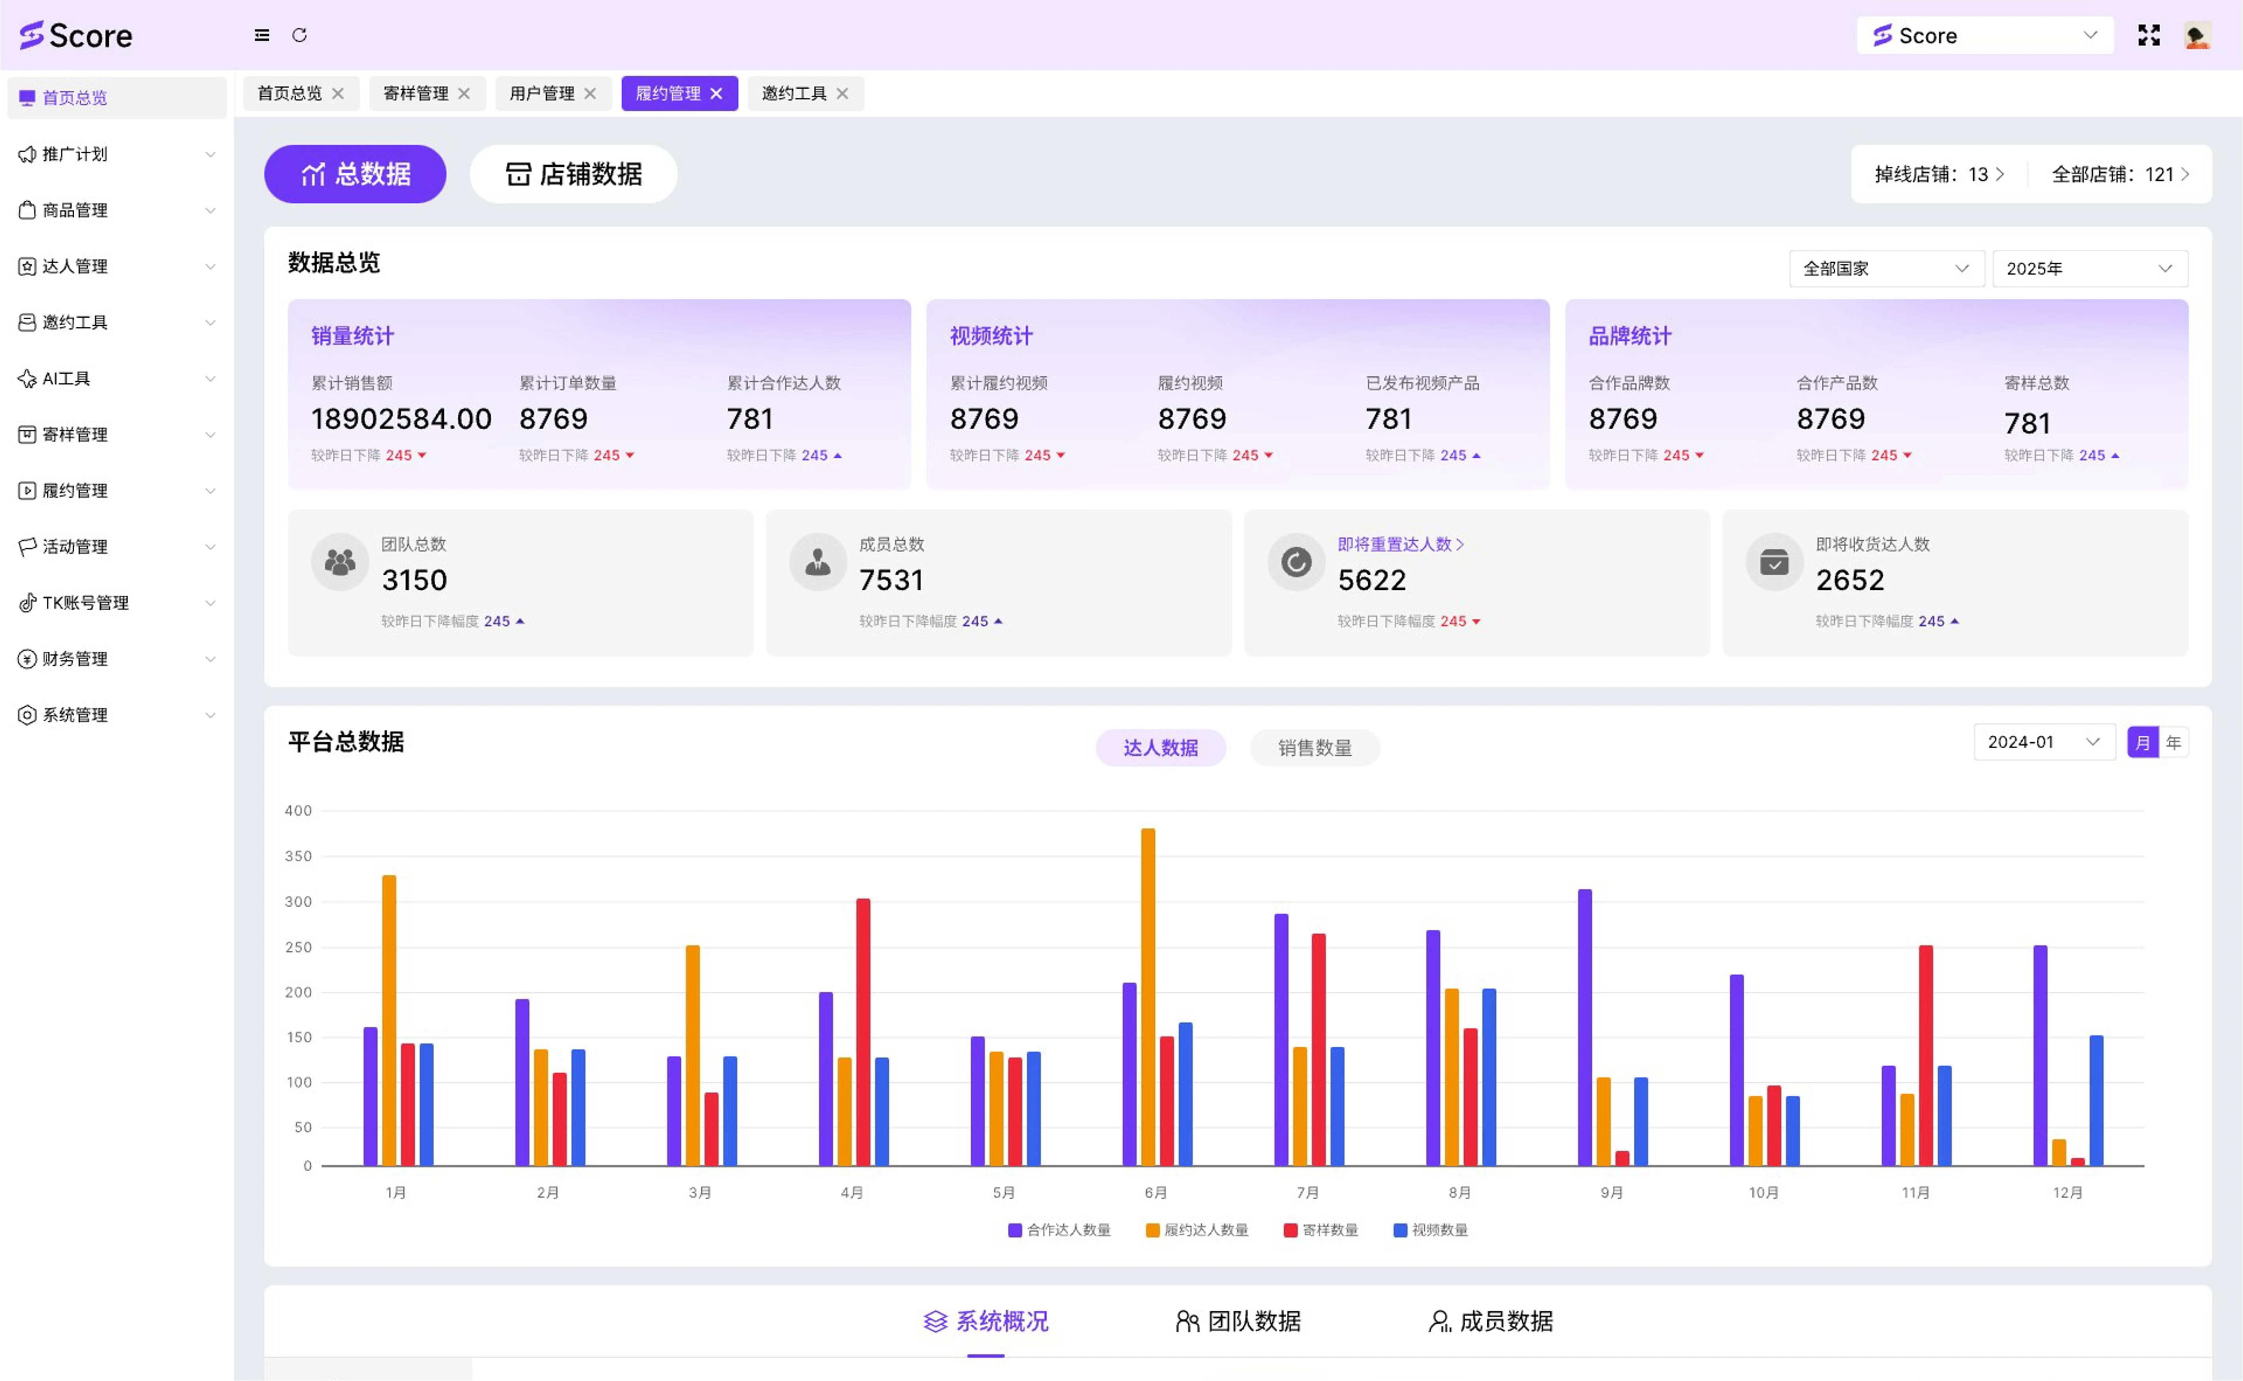Click the 团队总数 team icon
The height and width of the screenshot is (1381, 2243).
[x=339, y=562]
